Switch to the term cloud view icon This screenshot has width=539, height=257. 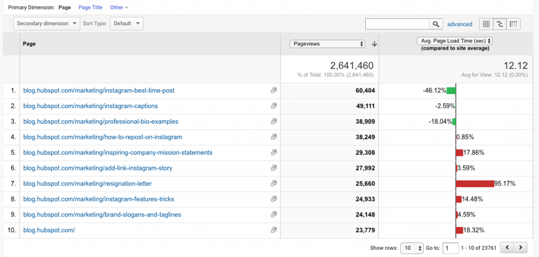(513, 24)
